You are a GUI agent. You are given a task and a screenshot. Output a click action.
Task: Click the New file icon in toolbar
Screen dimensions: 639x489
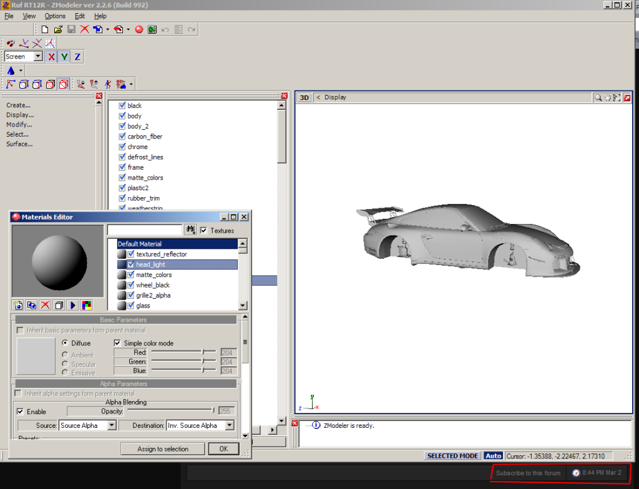click(45, 29)
